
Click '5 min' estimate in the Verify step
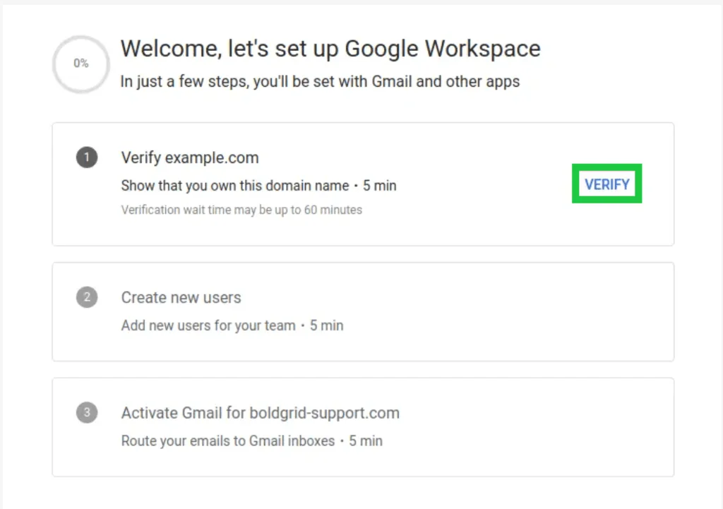click(x=380, y=186)
